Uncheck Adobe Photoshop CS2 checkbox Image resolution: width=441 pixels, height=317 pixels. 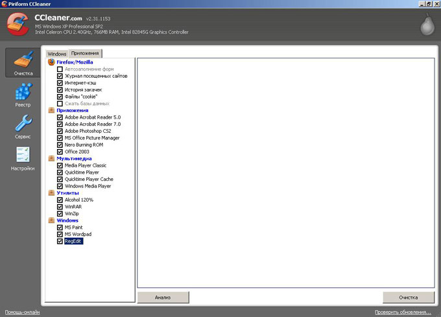tap(60, 131)
